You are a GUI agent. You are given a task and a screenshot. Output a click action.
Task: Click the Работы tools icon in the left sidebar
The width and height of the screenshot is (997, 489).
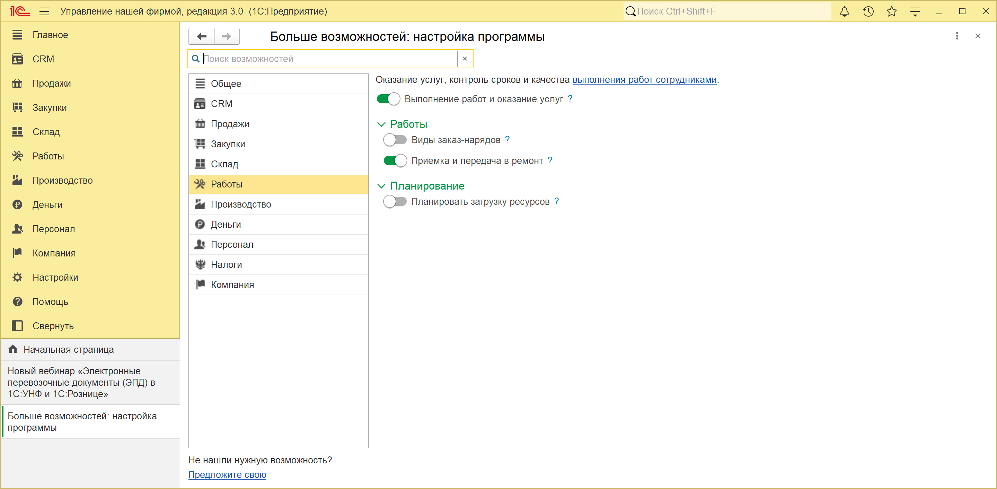tap(17, 156)
